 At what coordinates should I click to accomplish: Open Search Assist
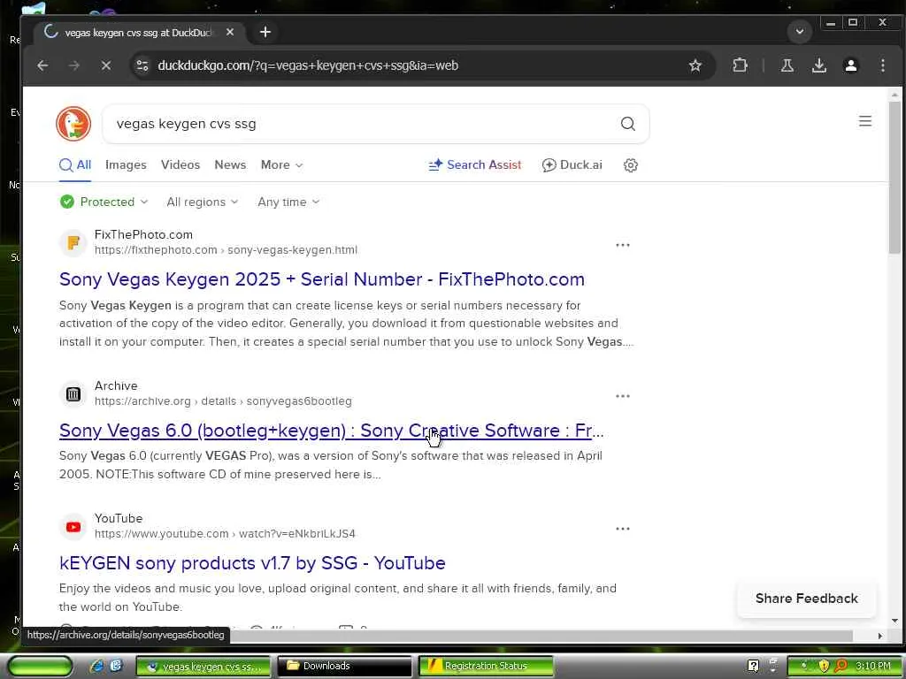click(x=475, y=165)
